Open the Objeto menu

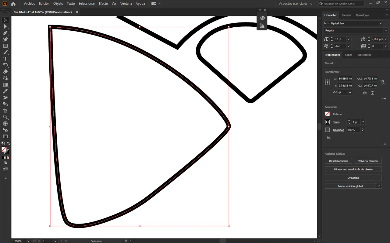(58, 4)
